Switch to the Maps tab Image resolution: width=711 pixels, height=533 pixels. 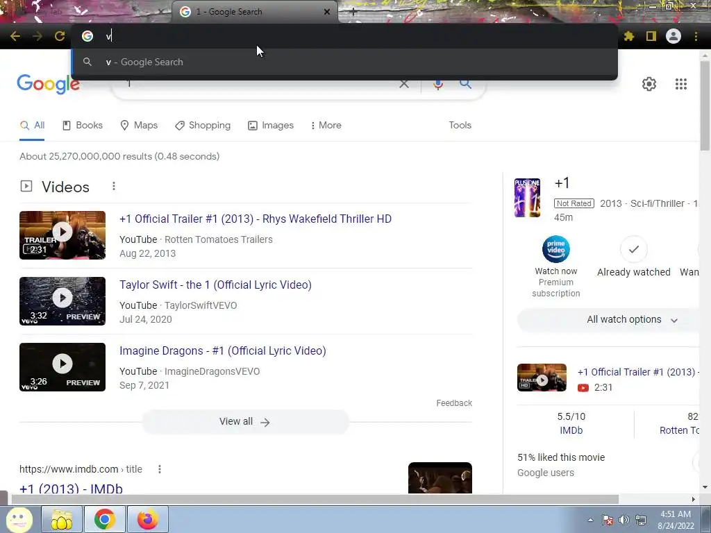click(139, 126)
